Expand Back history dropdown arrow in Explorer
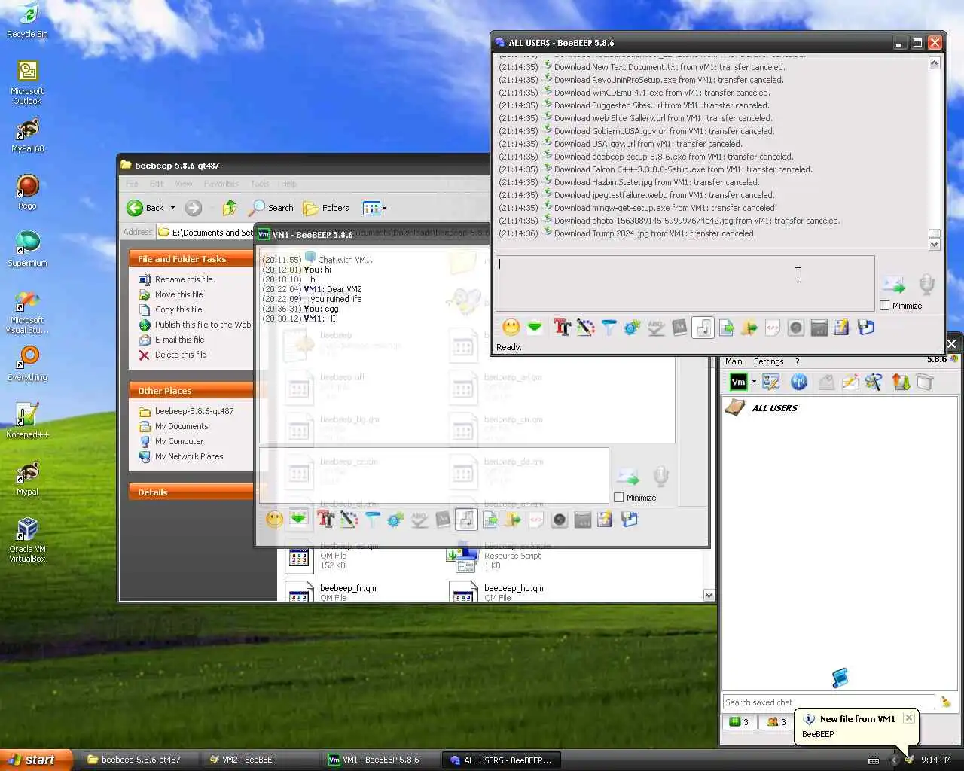Image resolution: width=964 pixels, height=771 pixels. click(172, 208)
